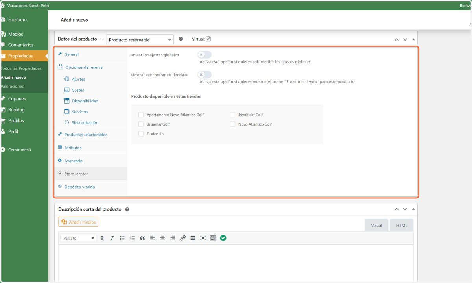
Task: Align text right in editor
Action: pyautogui.click(x=173, y=238)
